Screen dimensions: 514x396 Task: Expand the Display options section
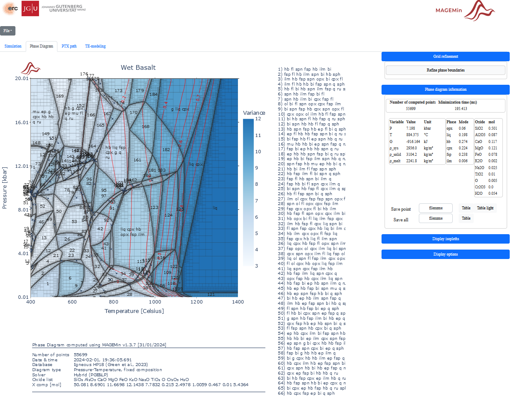point(445,254)
